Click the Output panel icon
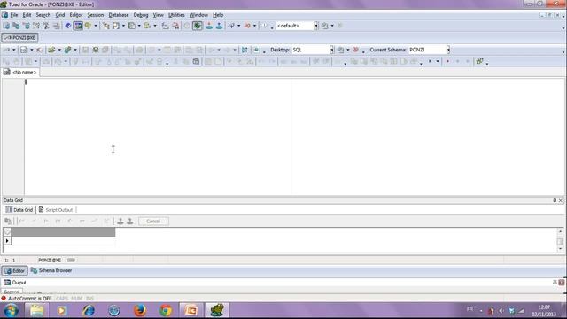This screenshot has height=319, width=567. pyautogui.click(x=7, y=283)
